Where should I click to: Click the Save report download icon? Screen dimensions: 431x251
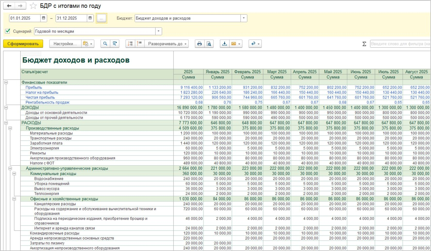[x=225, y=44]
